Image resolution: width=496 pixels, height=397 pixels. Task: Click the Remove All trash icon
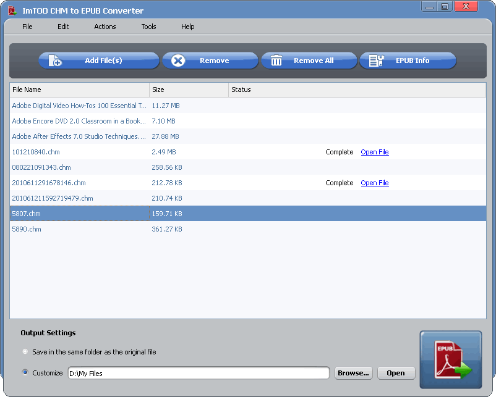(276, 61)
